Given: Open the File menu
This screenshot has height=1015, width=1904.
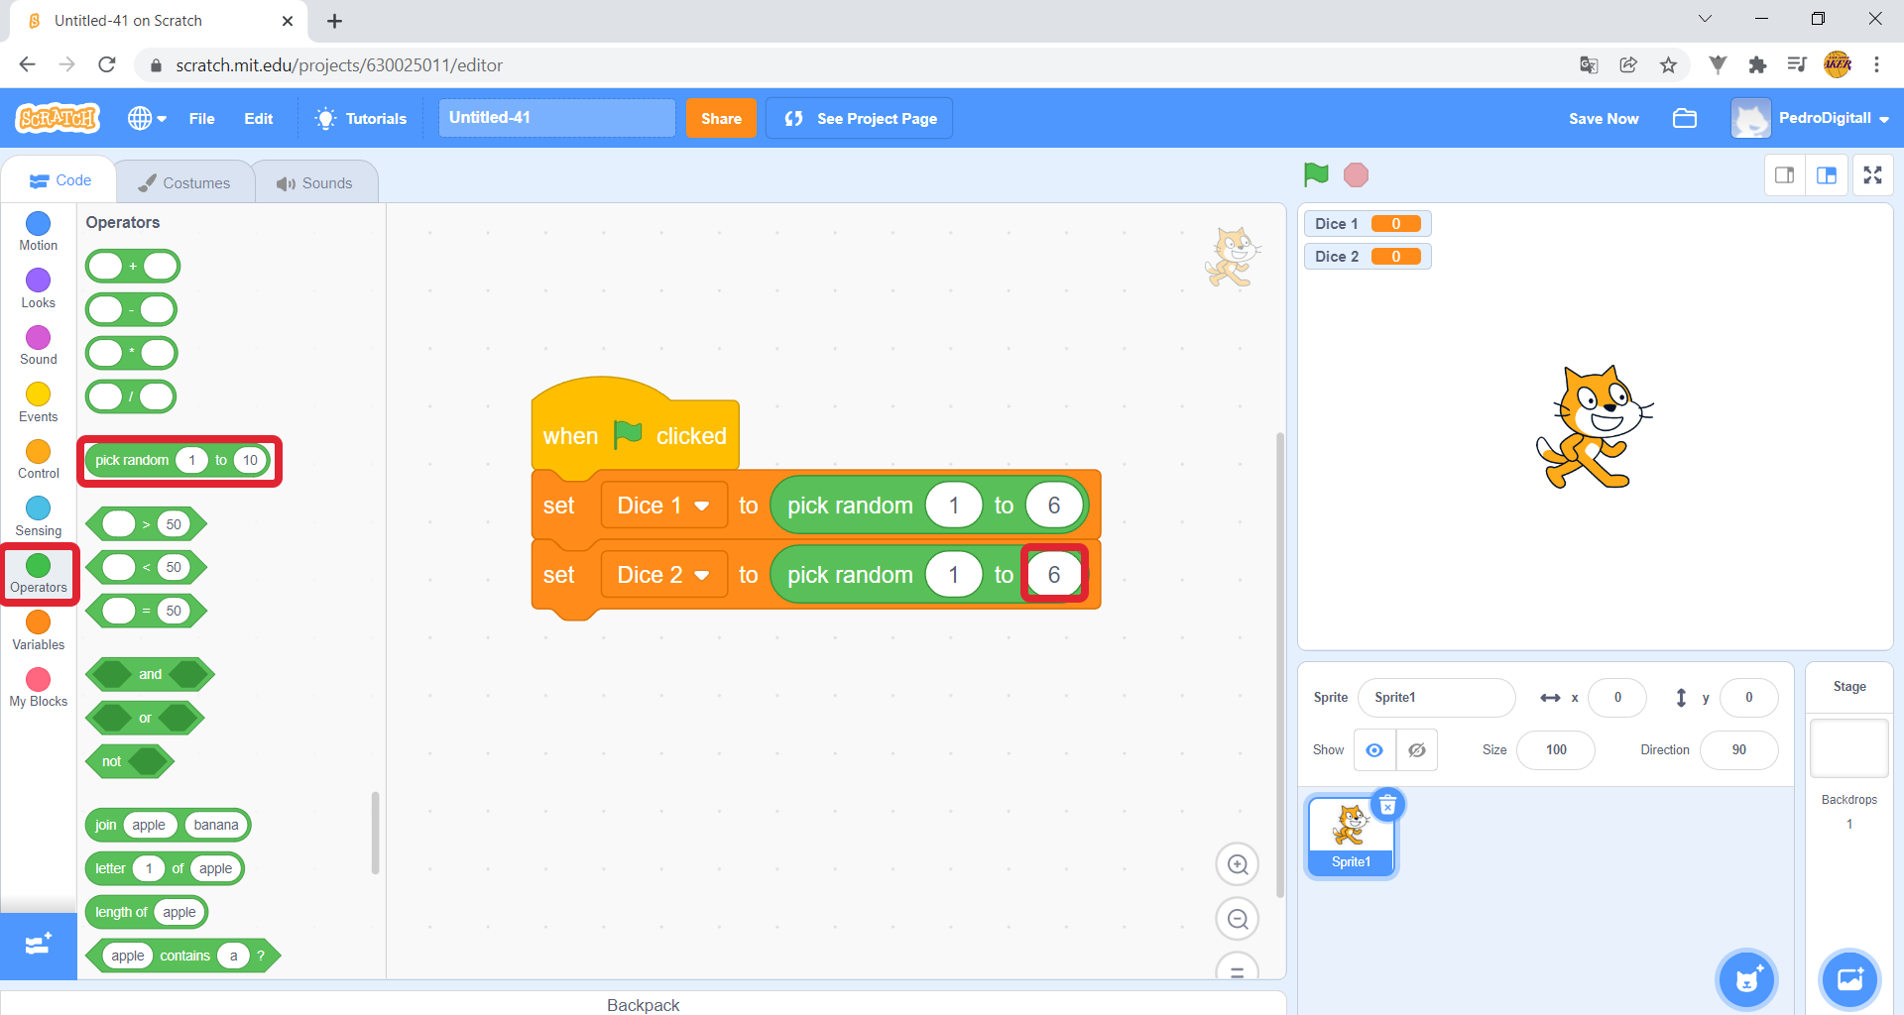Looking at the screenshot, I should (201, 118).
